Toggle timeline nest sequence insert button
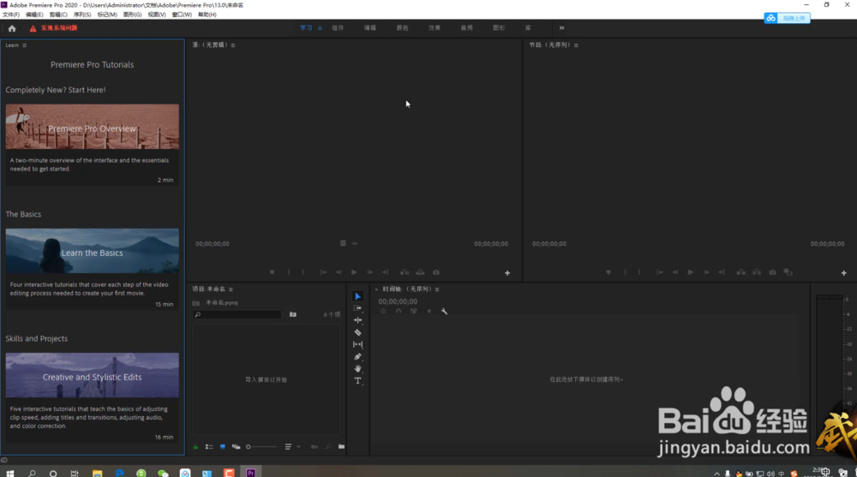 383,312
